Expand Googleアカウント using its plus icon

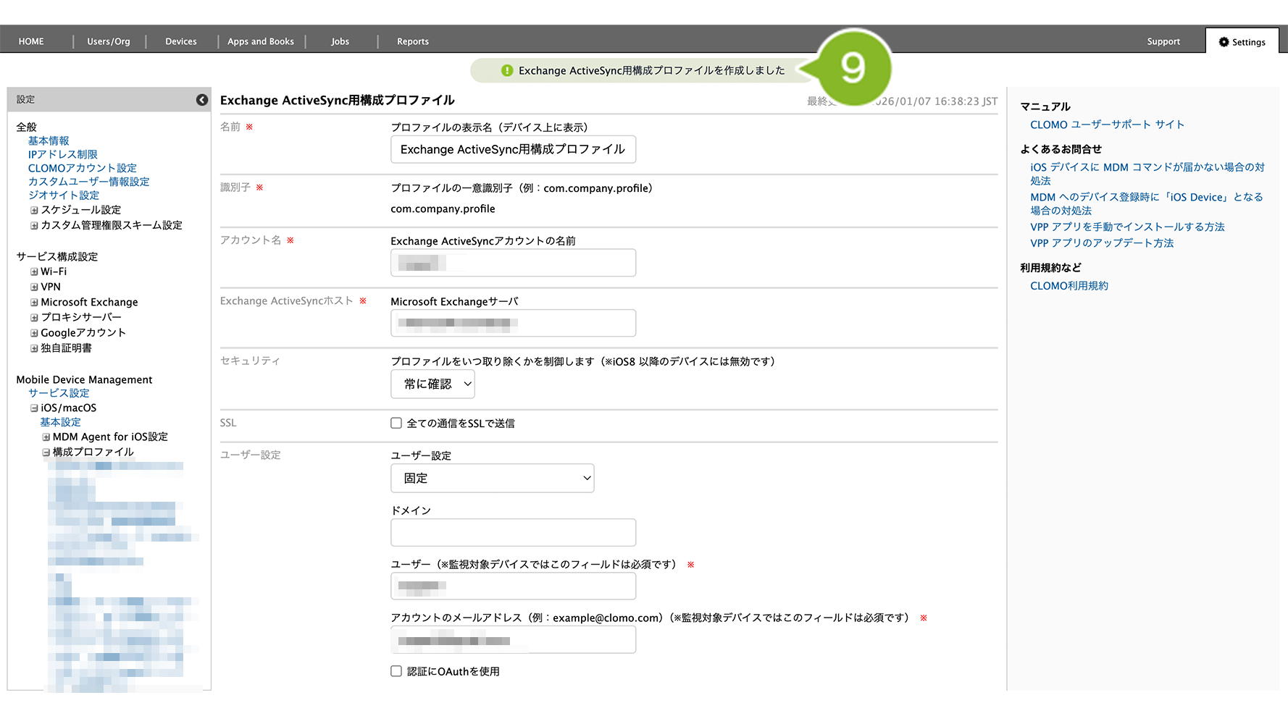(x=34, y=334)
